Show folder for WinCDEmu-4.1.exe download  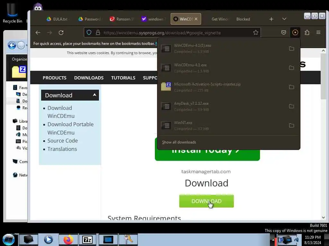click(x=291, y=68)
